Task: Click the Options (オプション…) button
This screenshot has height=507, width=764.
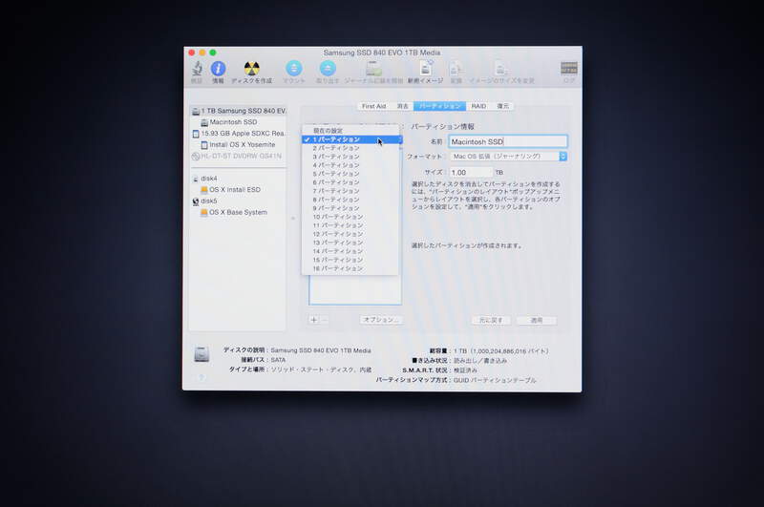Action: [x=381, y=320]
